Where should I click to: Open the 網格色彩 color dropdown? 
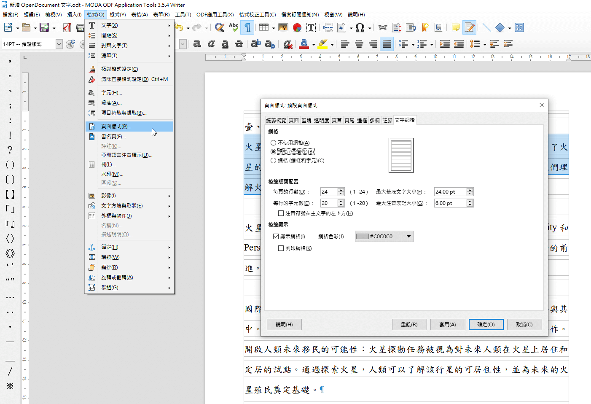408,236
